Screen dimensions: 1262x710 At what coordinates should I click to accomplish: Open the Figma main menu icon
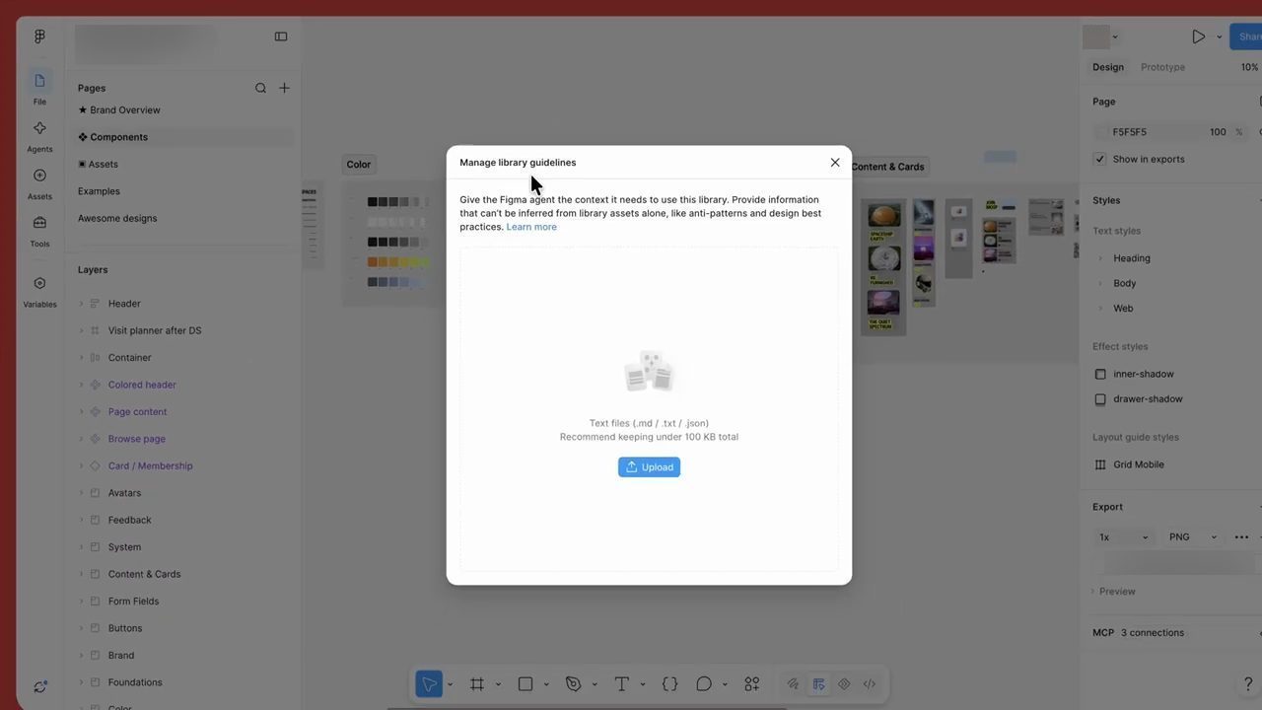point(39,36)
